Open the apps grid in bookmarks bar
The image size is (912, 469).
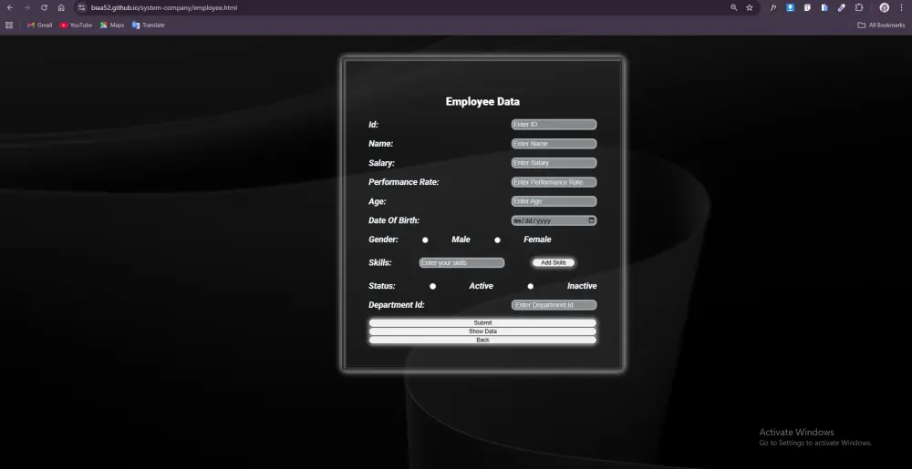click(x=9, y=25)
